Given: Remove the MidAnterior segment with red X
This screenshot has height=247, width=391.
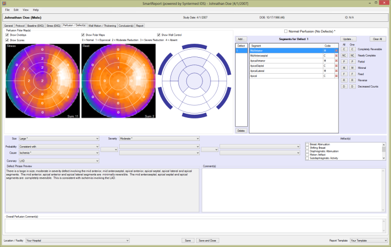Looking at the screenshot, I should pyautogui.click(x=337, y=51).
